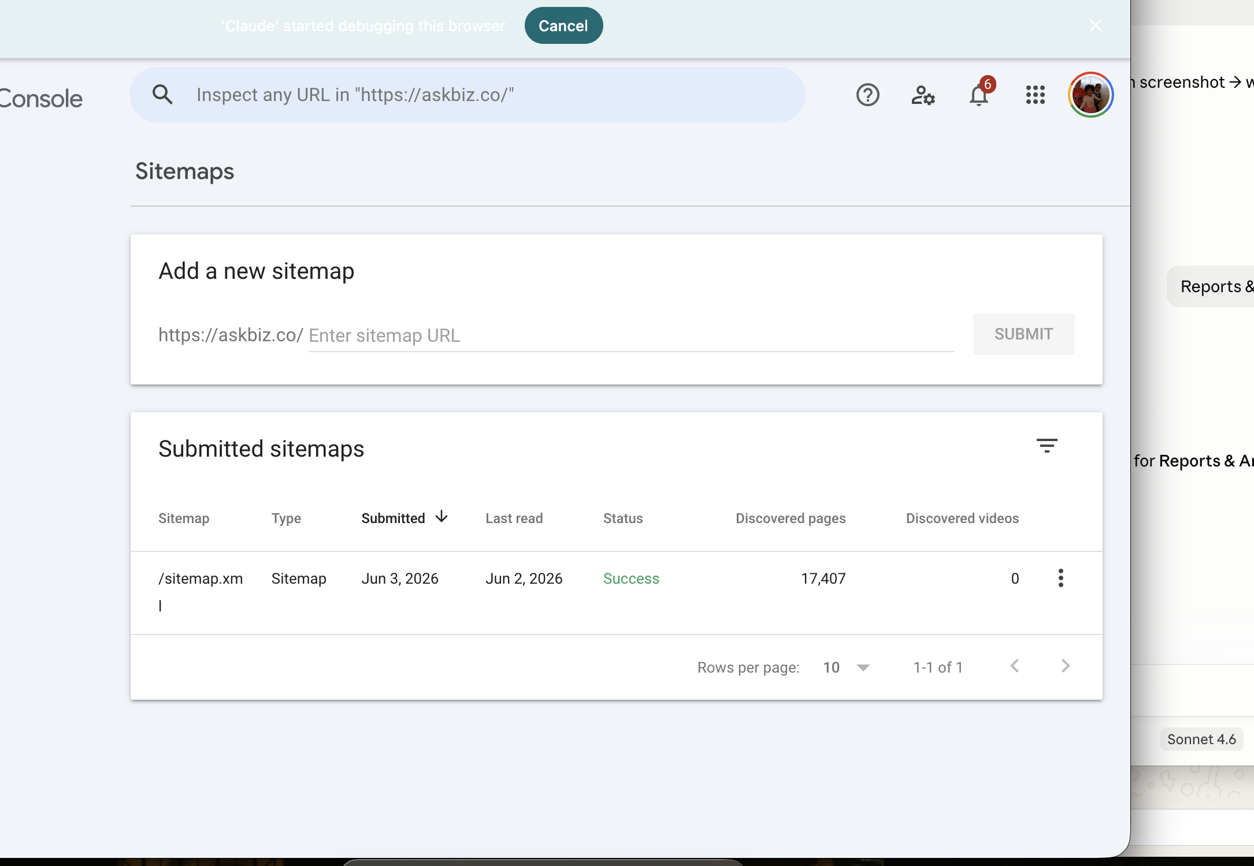Cancel the Claude debugging session

pyautogui.click(x=563, y=25)
